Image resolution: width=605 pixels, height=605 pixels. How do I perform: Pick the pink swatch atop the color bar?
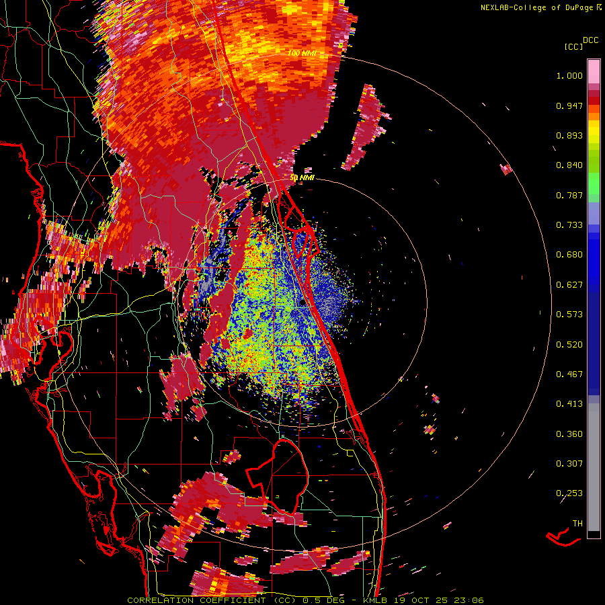[594, 71]
